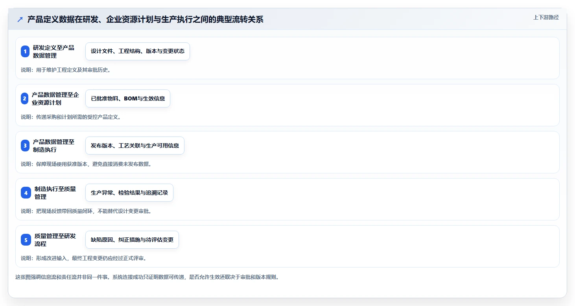Click the note 形成改进输入
Screen dimensions: 575x306
(84, 258)
